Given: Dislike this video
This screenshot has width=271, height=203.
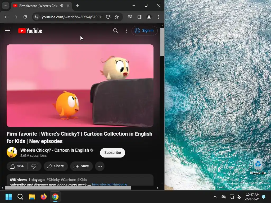Looking at the screenshot, I should coord(34,166).
